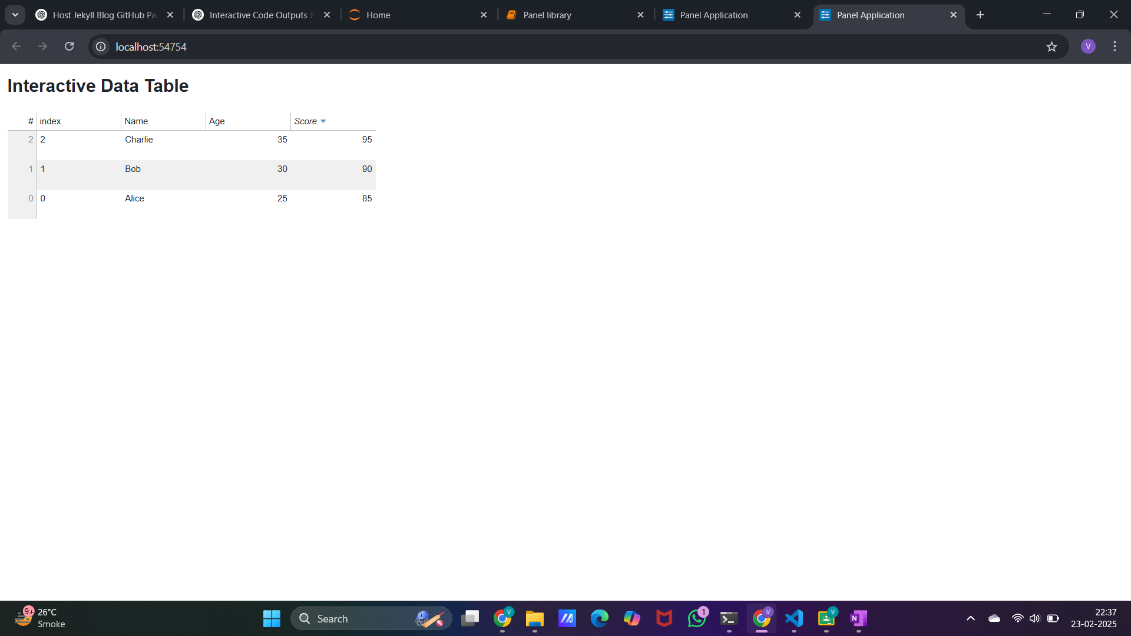
Task: Bookmark this page via the star icon
Action: (x=1052, y=46)
